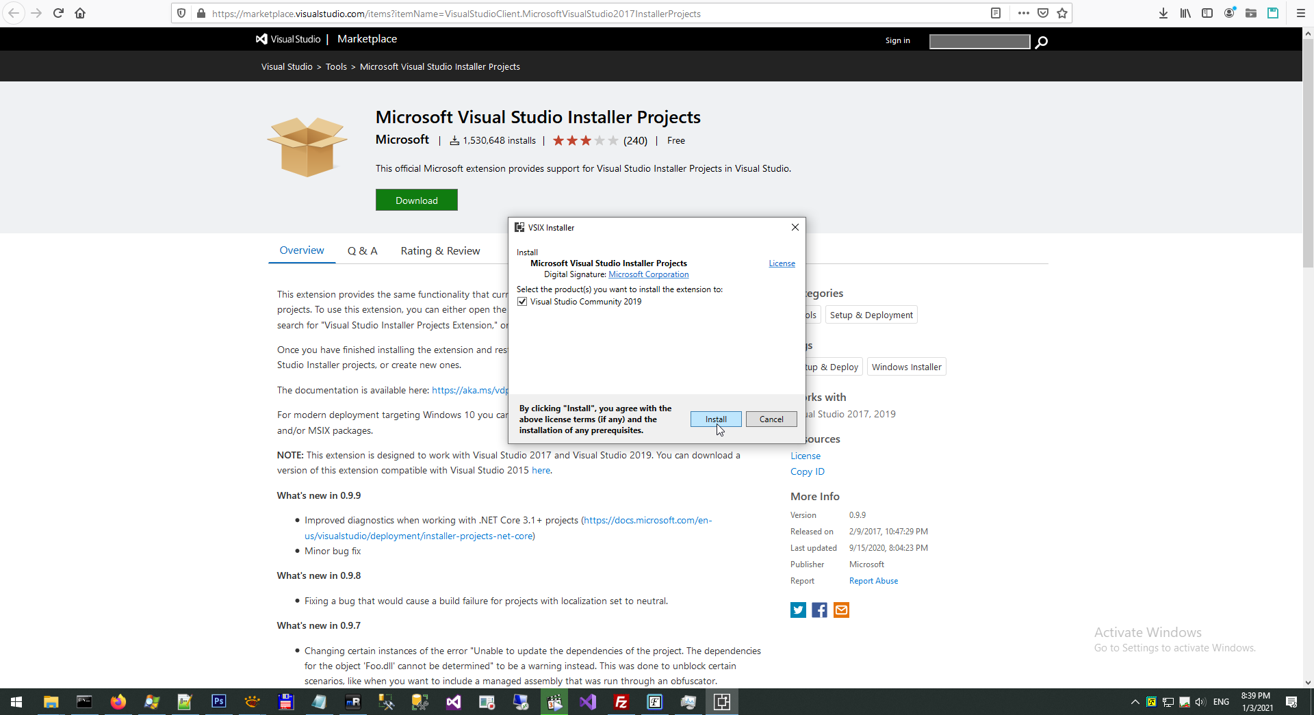This screenshot has width=1314, height=715.
Task: Open the Windows Installer tag
Action: 907,367
